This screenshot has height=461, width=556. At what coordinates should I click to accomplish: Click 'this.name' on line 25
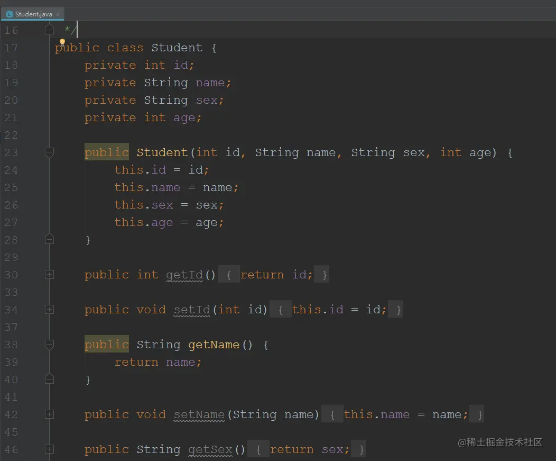[147, 187]
